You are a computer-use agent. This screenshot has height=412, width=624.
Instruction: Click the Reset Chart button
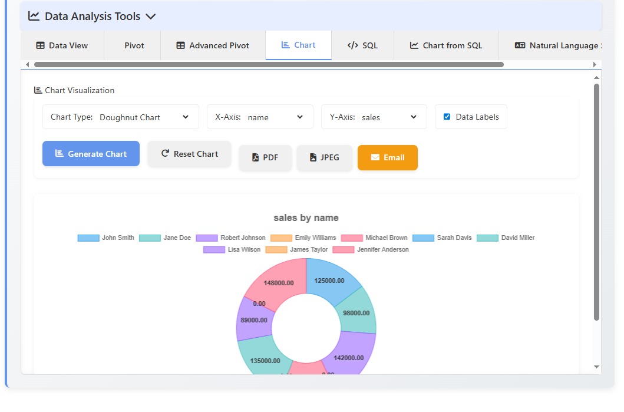pyautogui.click(x=189, y=154)
